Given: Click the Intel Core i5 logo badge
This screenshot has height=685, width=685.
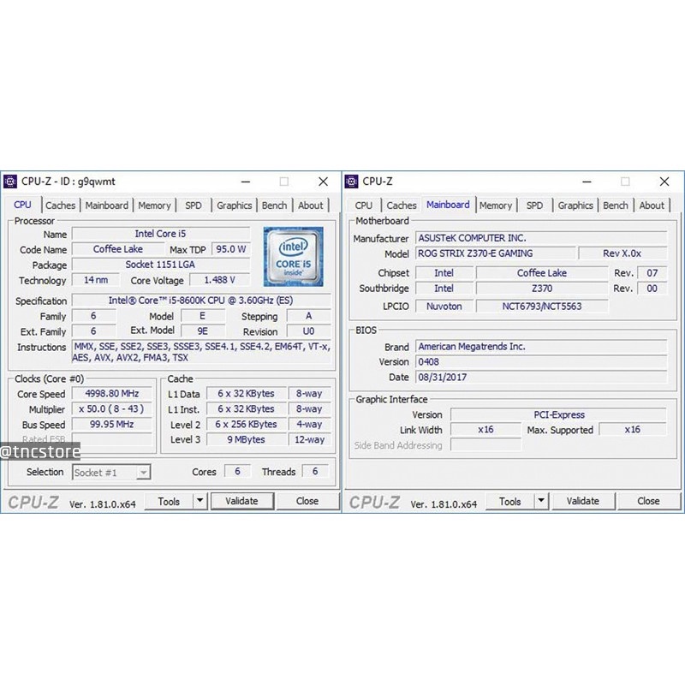Looking at the screenshot, I should coord(293,257).
